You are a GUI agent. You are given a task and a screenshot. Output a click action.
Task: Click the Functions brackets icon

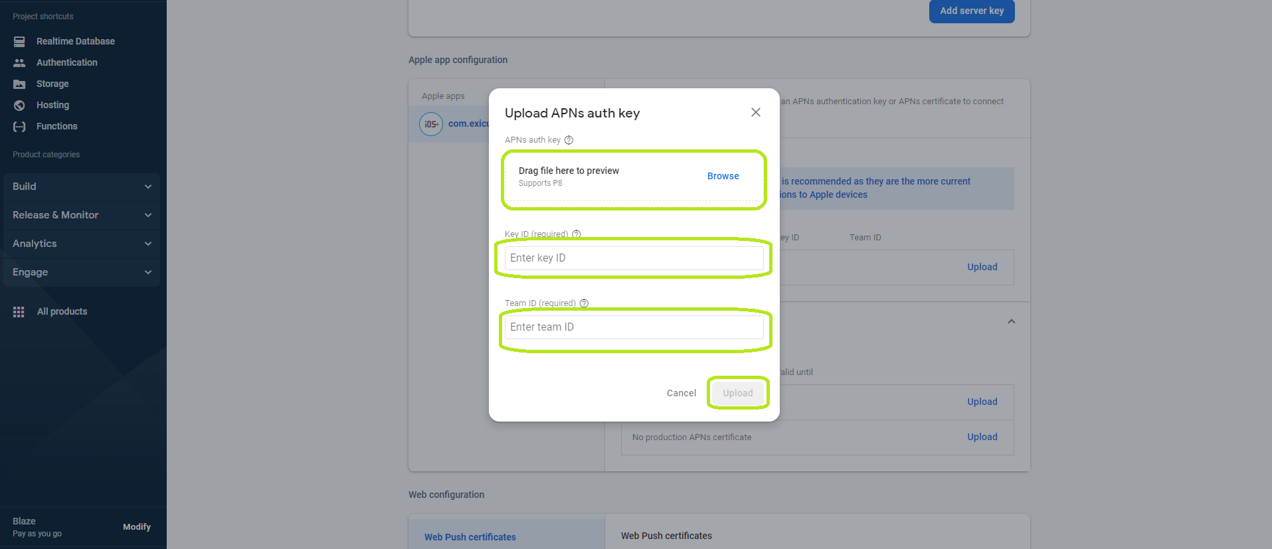[x=19, y=126]
